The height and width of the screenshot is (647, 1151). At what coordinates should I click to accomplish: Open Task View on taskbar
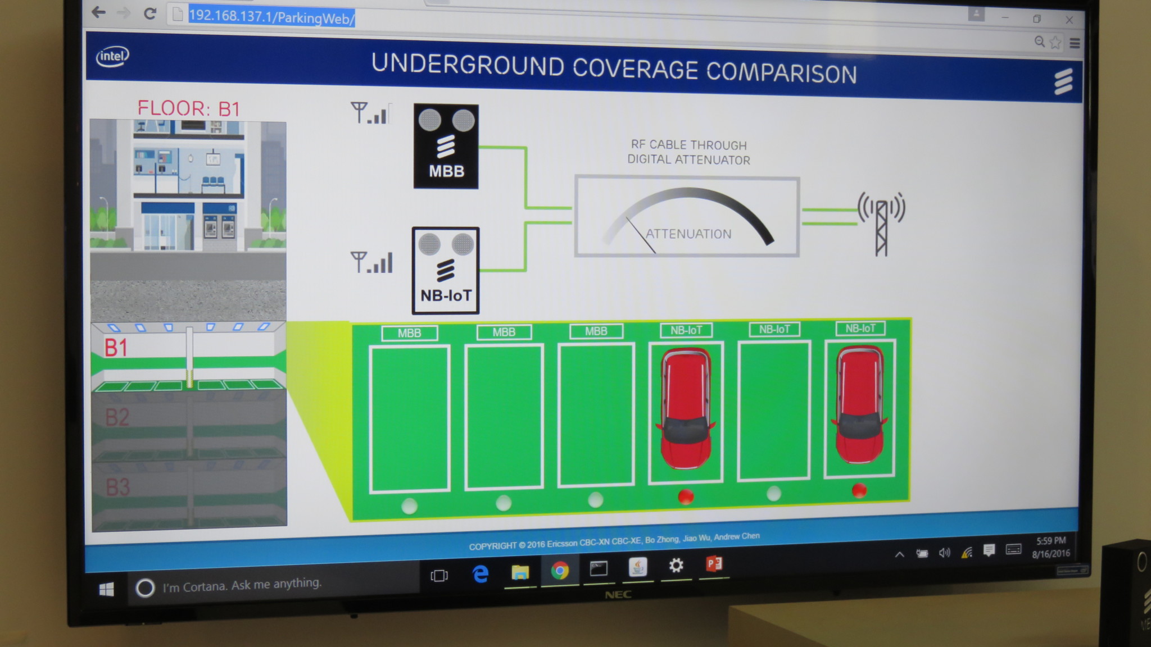pyautogui.click(x=439, y=576)
